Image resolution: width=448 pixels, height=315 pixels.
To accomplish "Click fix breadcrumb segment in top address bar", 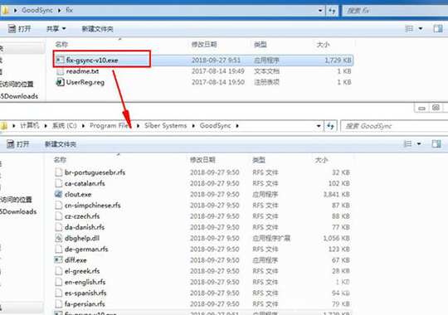I will [x=69, y=10].
